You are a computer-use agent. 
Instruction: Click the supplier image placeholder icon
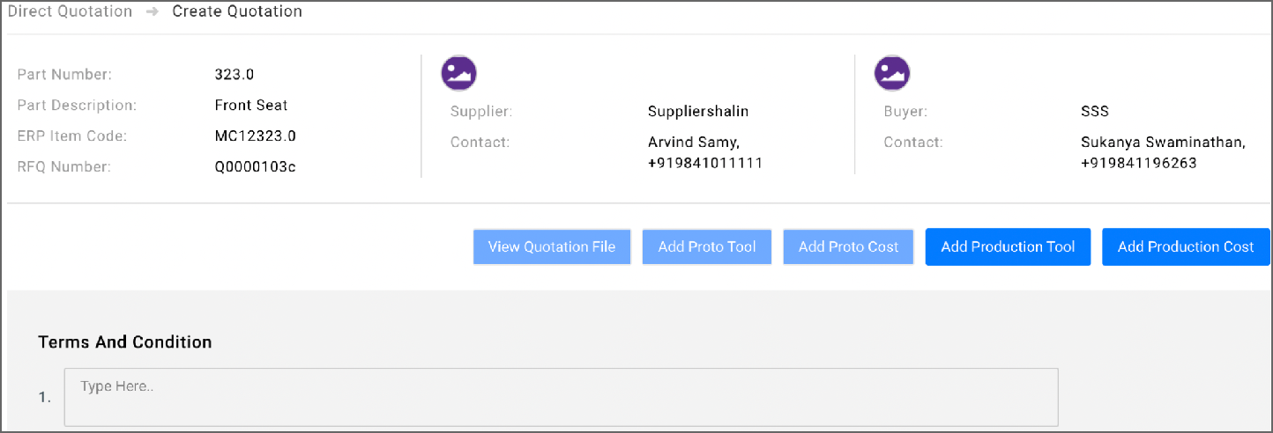458,73
